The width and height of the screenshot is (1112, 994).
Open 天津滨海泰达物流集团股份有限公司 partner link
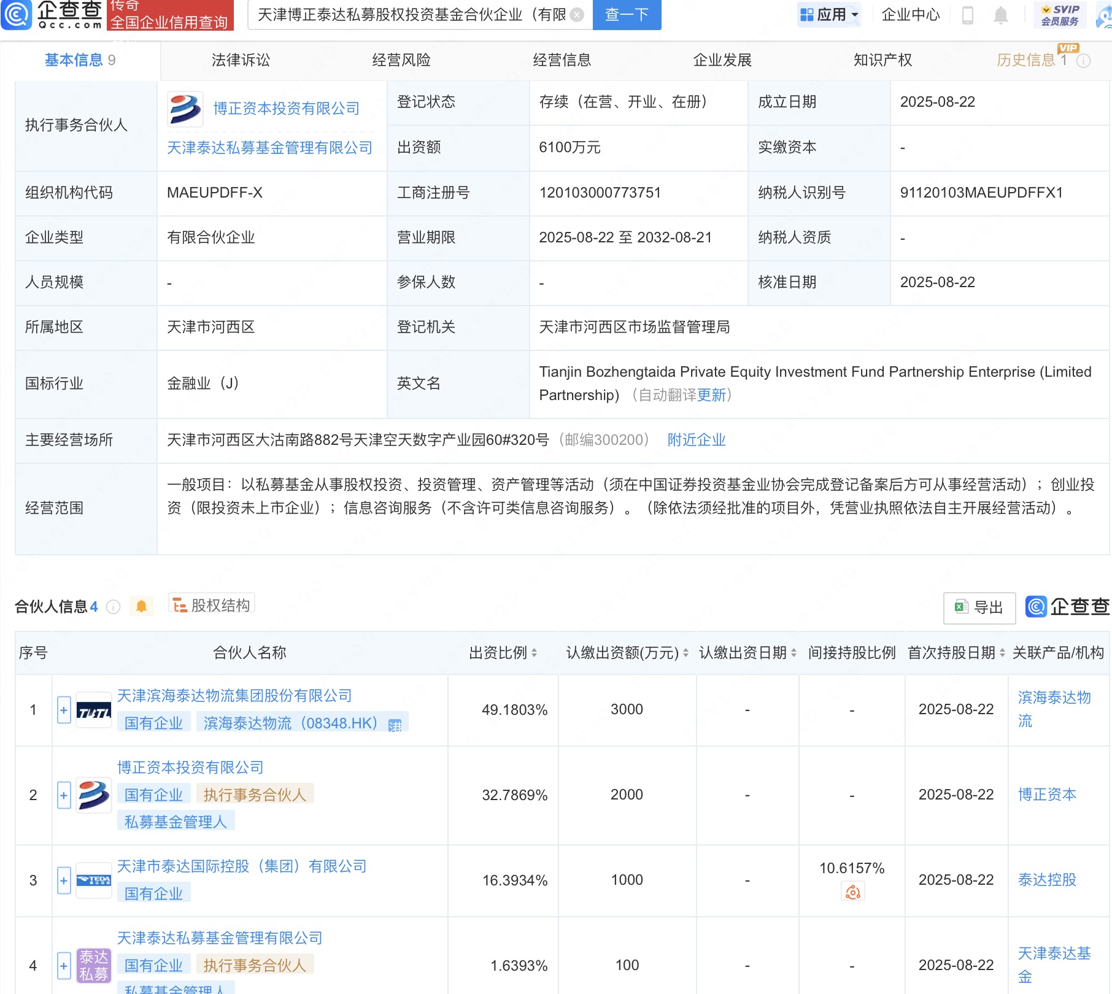coord(234,696)
